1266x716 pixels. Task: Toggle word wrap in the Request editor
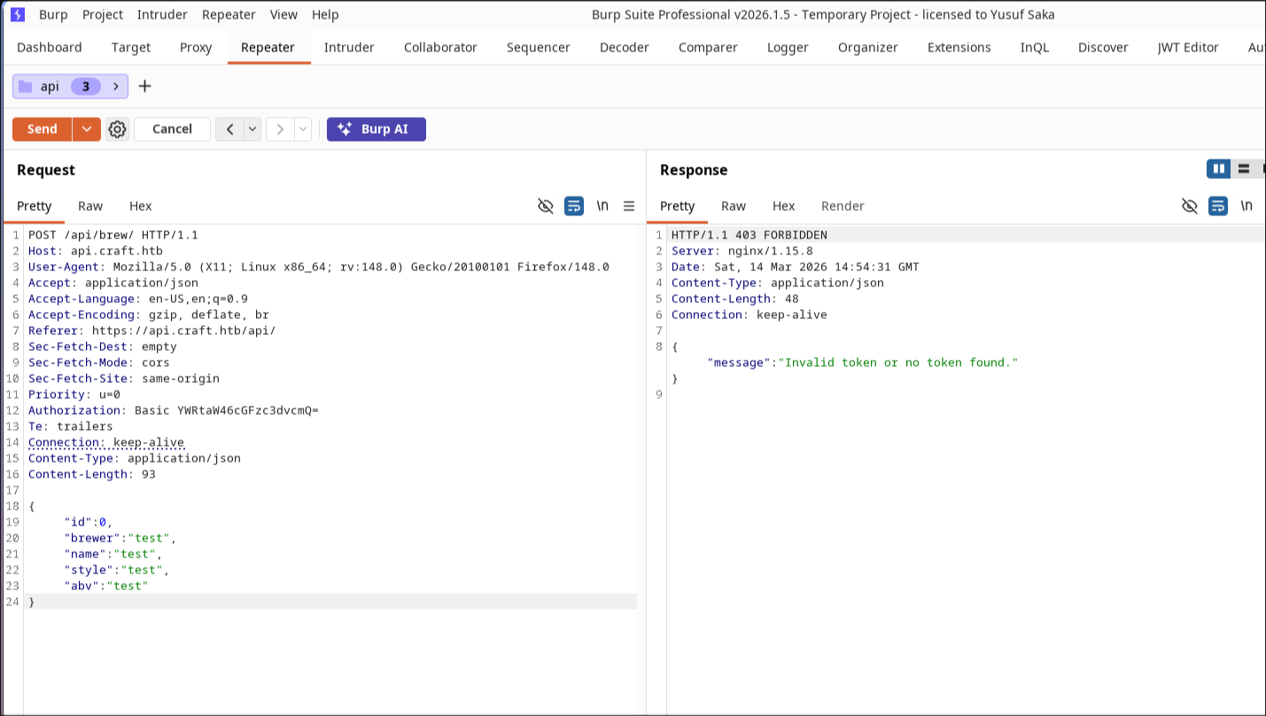pos(574,206)
